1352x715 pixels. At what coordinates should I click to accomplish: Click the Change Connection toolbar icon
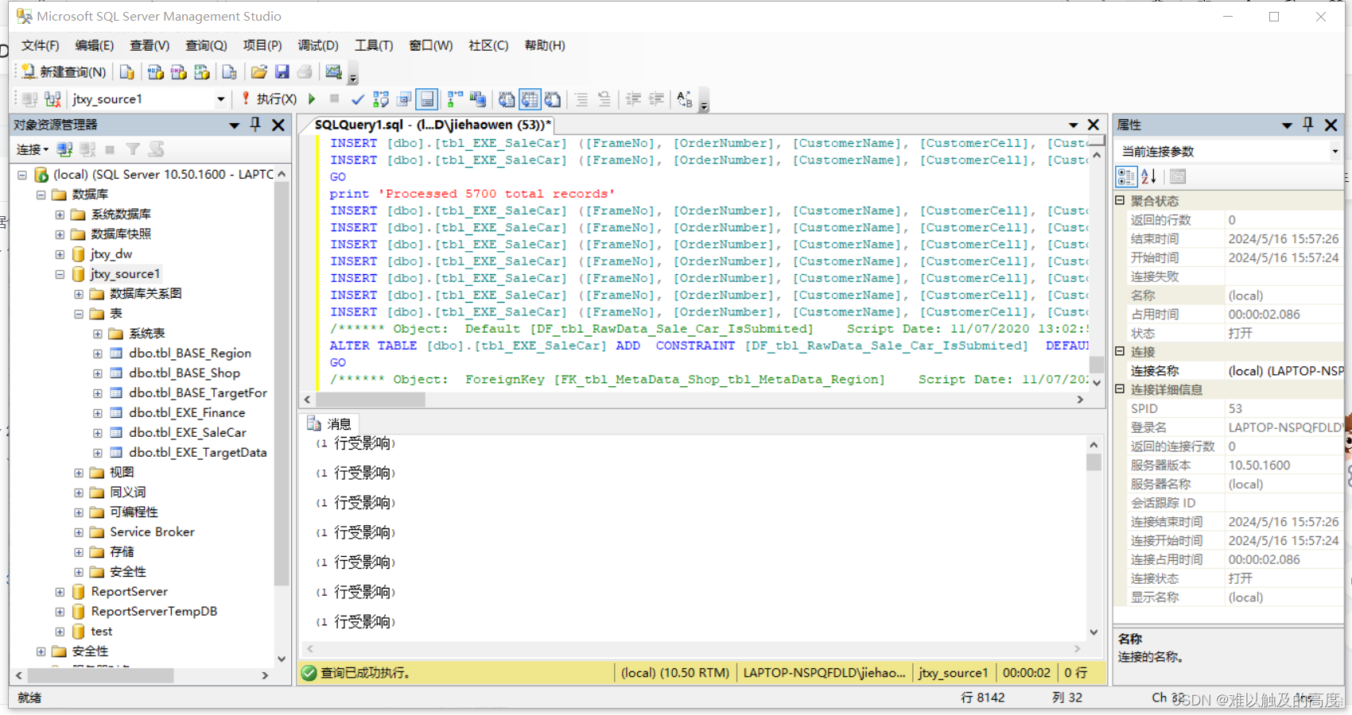pyautogui.click(x=52, y=99)
